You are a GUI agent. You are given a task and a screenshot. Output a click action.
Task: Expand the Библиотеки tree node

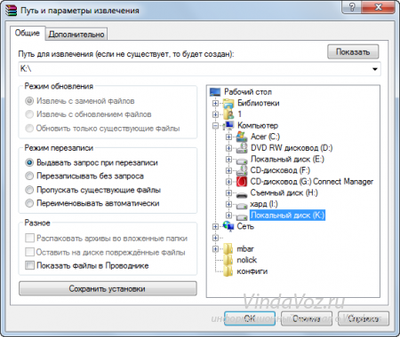pyautogui.click(x=215, y=103)
